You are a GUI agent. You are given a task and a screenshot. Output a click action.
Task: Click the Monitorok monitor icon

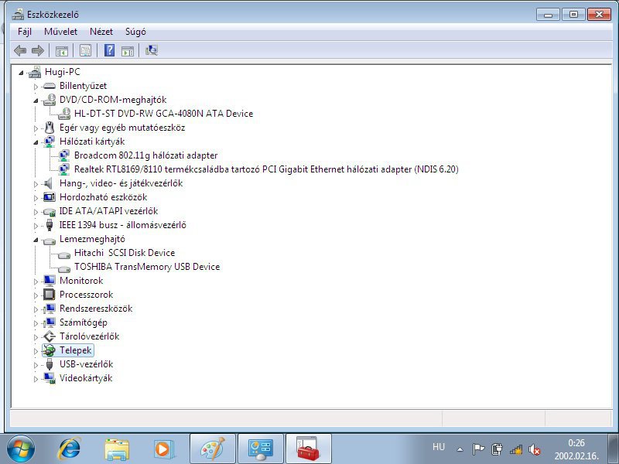coord(50,281)
